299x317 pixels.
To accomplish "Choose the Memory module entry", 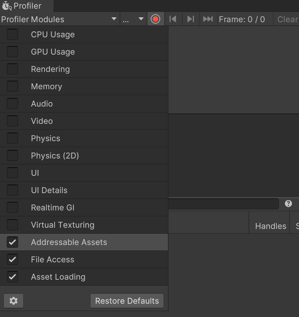I will coord(84,87).
